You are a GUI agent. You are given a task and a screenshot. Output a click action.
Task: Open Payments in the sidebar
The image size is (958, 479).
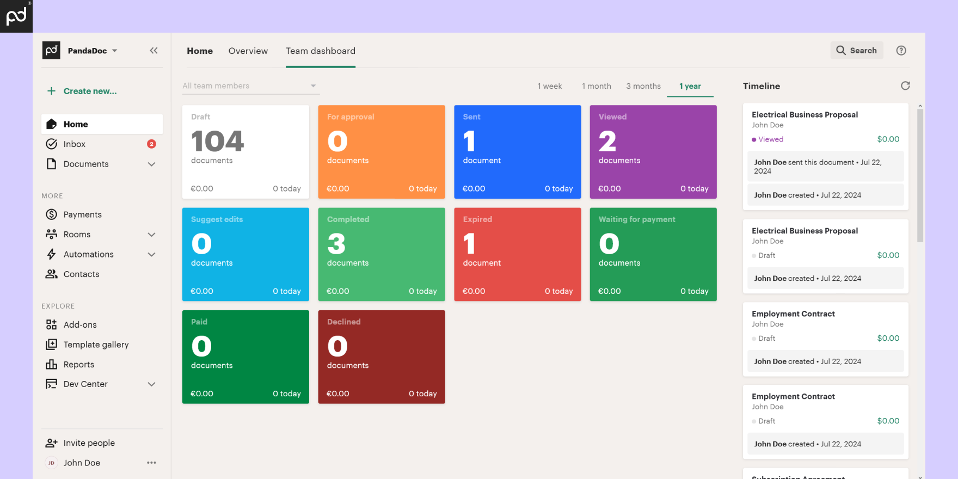82,214
